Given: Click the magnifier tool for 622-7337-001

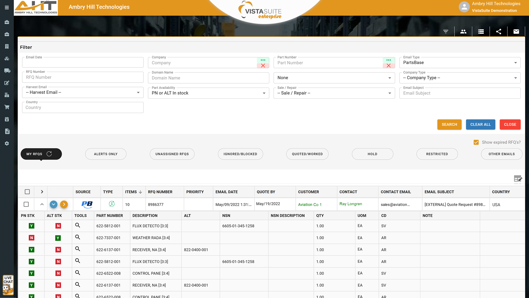Looking at the screenshot, I should [x=78, y=237].
